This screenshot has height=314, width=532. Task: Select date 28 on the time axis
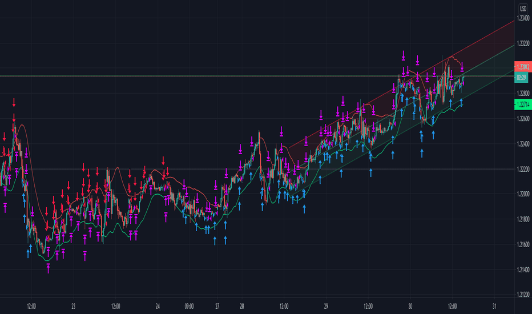pos(241,306)
